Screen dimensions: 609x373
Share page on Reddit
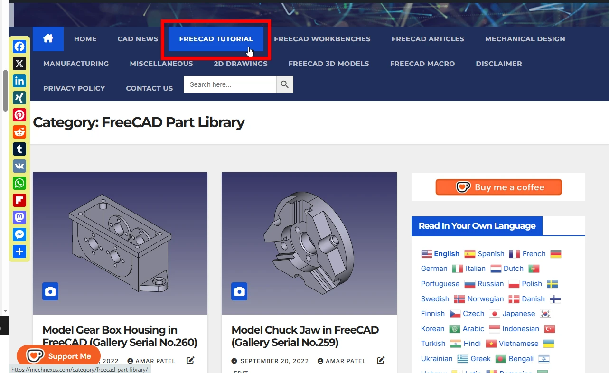click(x=19, y=132)
